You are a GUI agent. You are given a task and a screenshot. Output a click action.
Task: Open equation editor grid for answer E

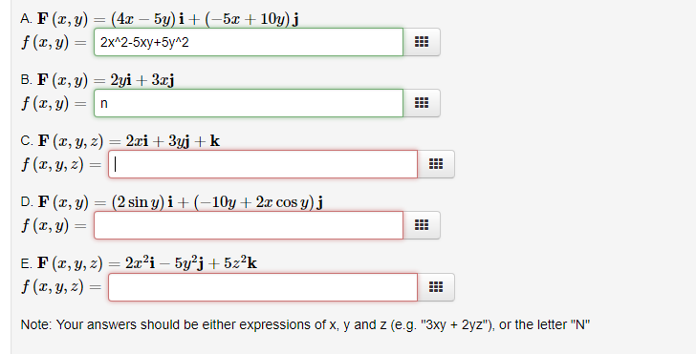pos(436,287)
